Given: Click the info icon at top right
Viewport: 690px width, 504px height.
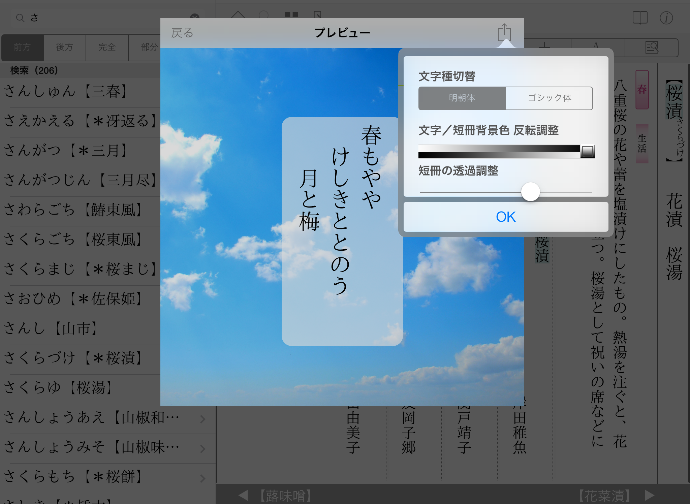Looking at the screenshot, I should pyautogui.click(x=666, y=18).
